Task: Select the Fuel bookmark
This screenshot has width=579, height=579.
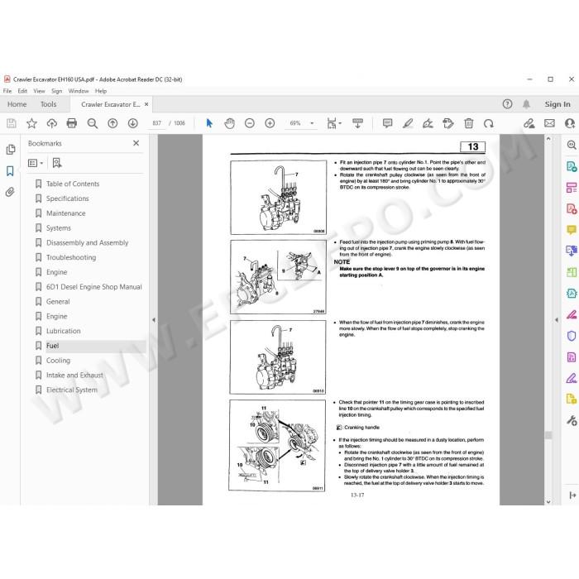Action: [52, 346]
